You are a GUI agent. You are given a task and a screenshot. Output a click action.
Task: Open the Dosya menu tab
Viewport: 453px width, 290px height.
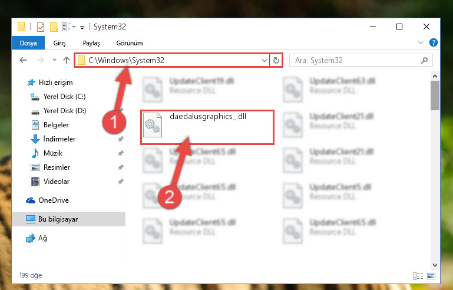(28, 43)
